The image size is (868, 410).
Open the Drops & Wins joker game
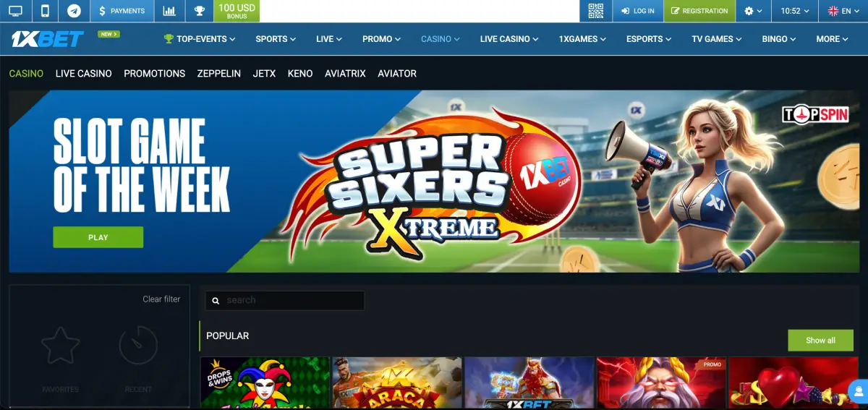[265, 383]
